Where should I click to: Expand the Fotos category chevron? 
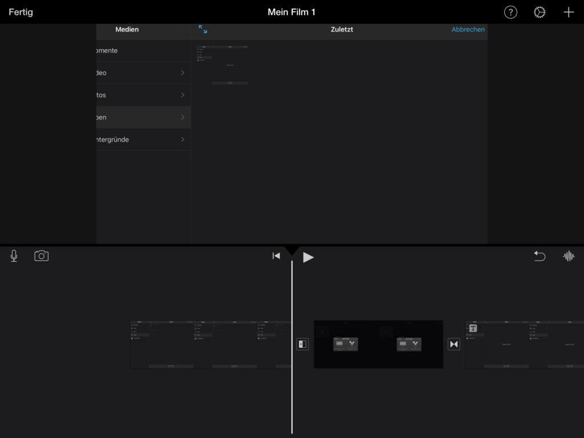[182, 95]
